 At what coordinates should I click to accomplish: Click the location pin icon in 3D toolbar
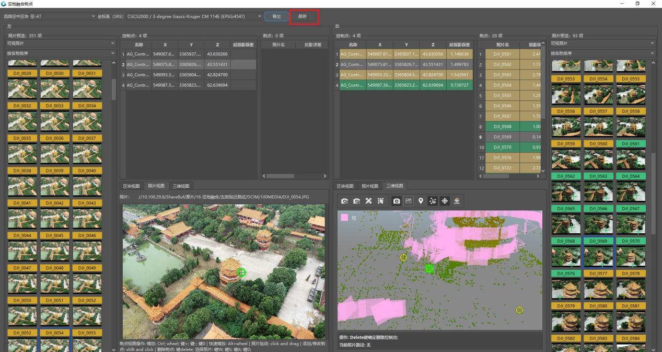(421, 201)
